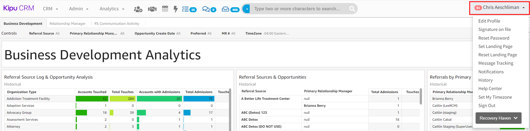
Task: Click the add users icon
Action: [138, 9]
